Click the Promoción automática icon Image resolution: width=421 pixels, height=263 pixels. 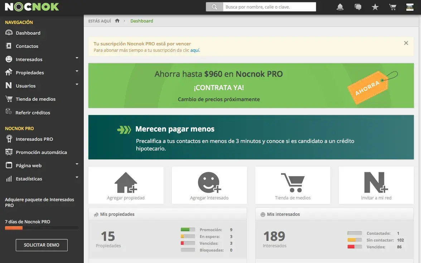[x=9, y=152]
